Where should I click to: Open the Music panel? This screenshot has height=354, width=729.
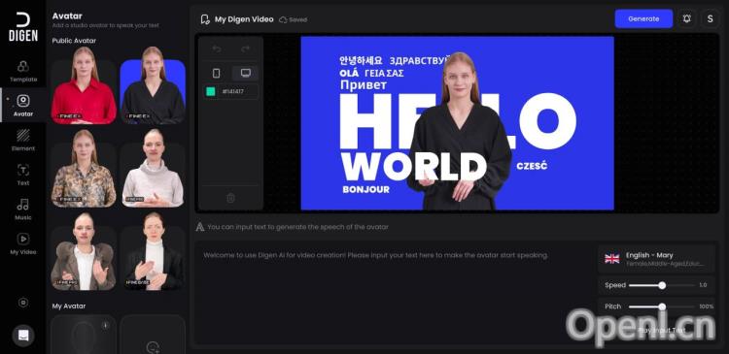(23, 209)
